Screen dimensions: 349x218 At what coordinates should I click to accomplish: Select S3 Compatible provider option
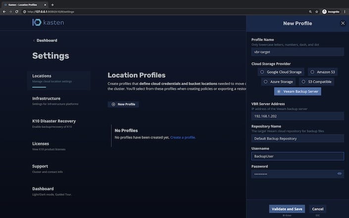[316, 82]
